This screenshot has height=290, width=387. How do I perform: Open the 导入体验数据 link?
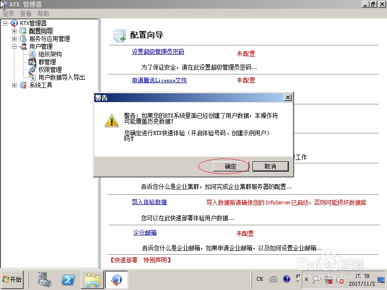[x=149, y=202]
